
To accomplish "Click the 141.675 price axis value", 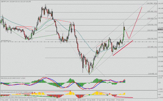I will 160,4.
